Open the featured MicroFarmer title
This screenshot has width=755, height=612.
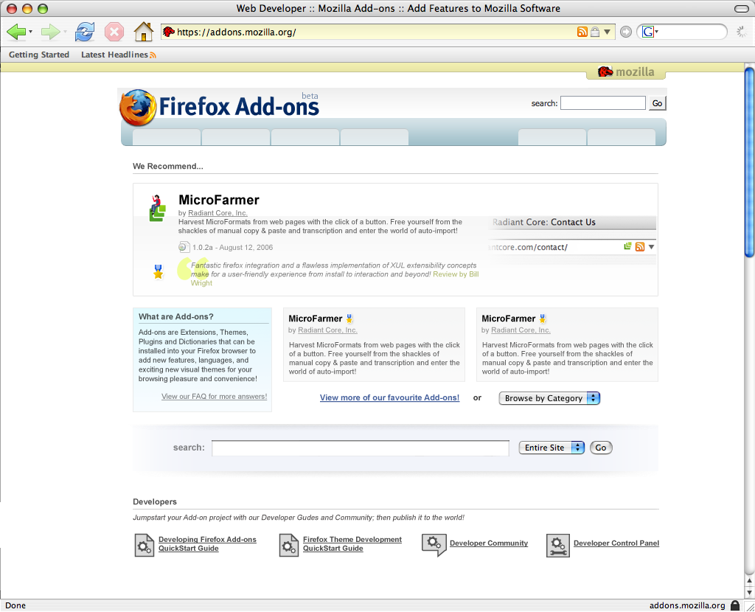tap(219, 200)
